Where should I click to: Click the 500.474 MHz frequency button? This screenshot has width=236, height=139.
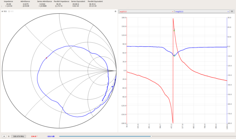click(19, 136)
